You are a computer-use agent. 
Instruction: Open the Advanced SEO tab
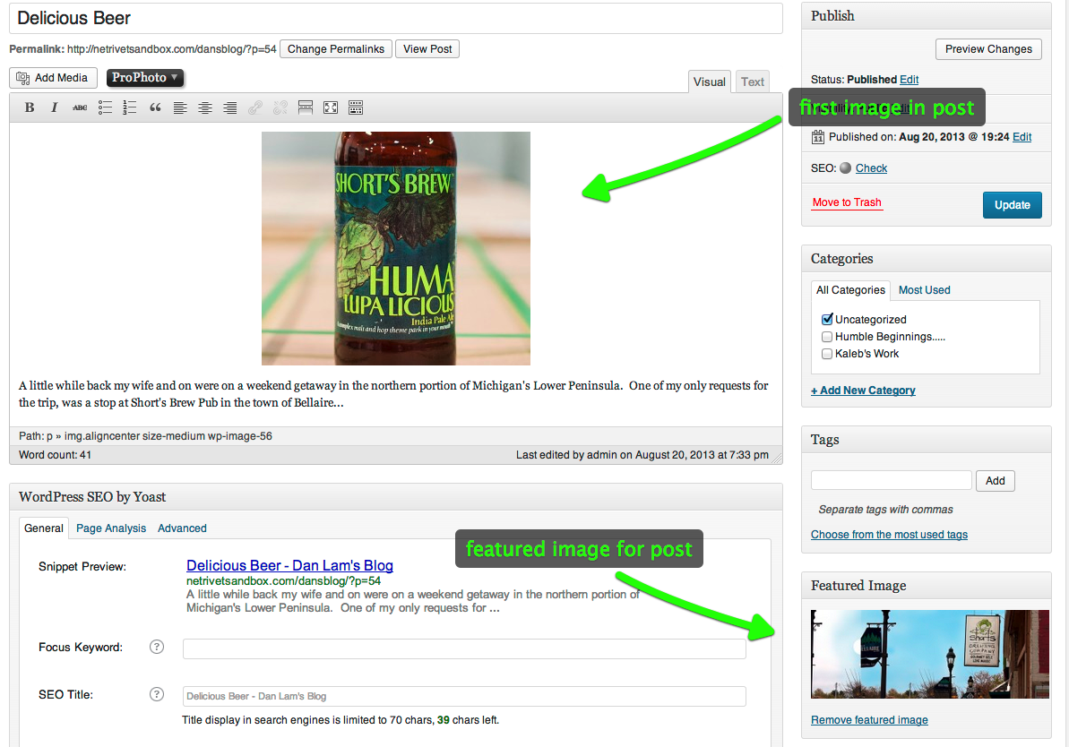[182, 528]
